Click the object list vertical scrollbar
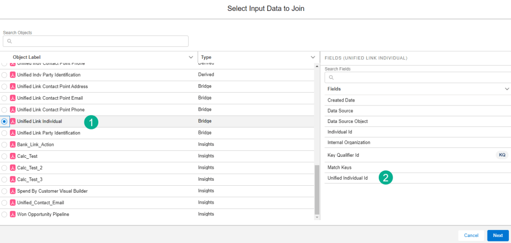Image resolution: width=511 pixels, height=243 pixels. point(316,189)
